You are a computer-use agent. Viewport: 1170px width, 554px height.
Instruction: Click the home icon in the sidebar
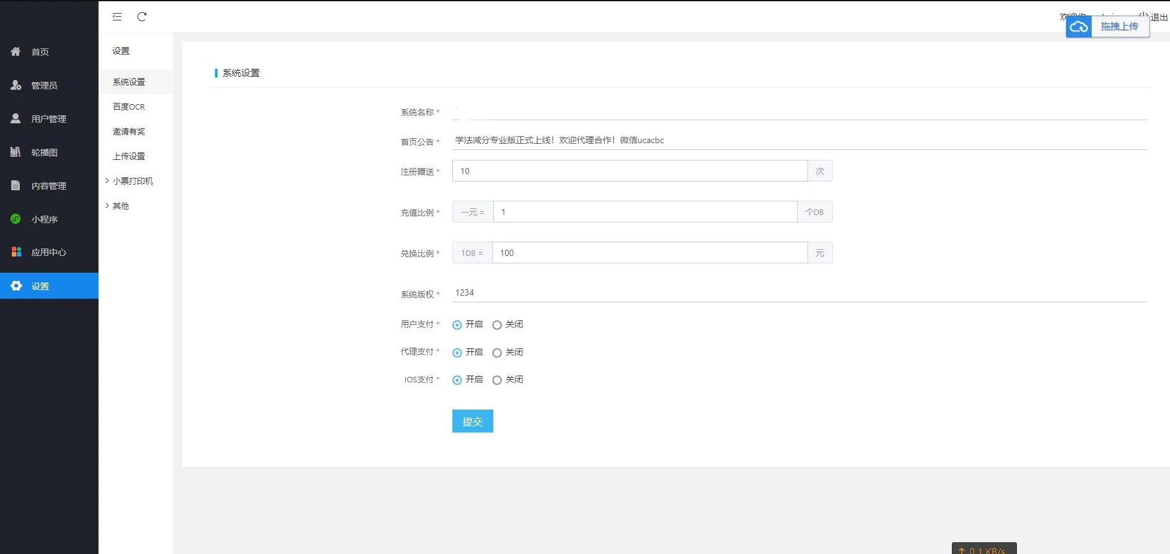[16, 51]
